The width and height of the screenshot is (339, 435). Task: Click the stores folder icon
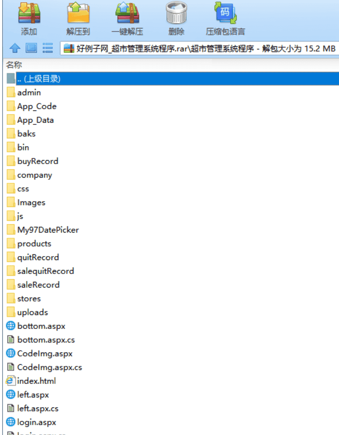pyautogui.click(x=11, y=298)
